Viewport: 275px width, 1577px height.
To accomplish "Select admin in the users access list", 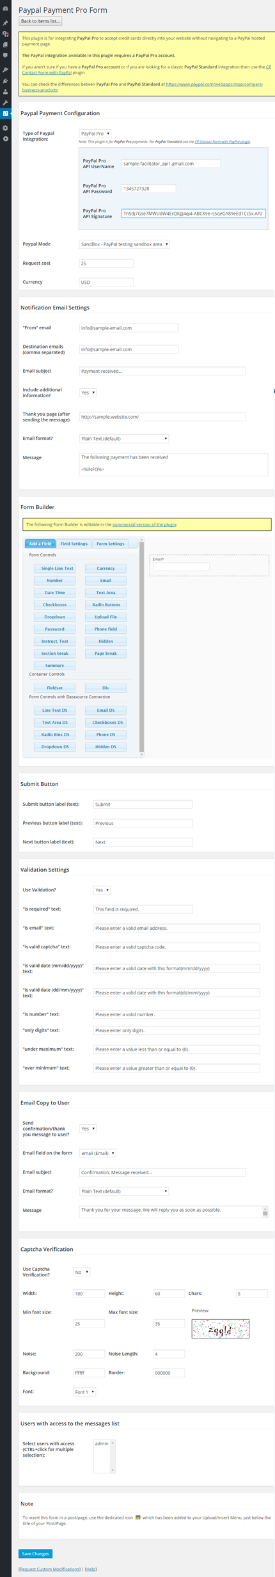I will [101, 1444].
